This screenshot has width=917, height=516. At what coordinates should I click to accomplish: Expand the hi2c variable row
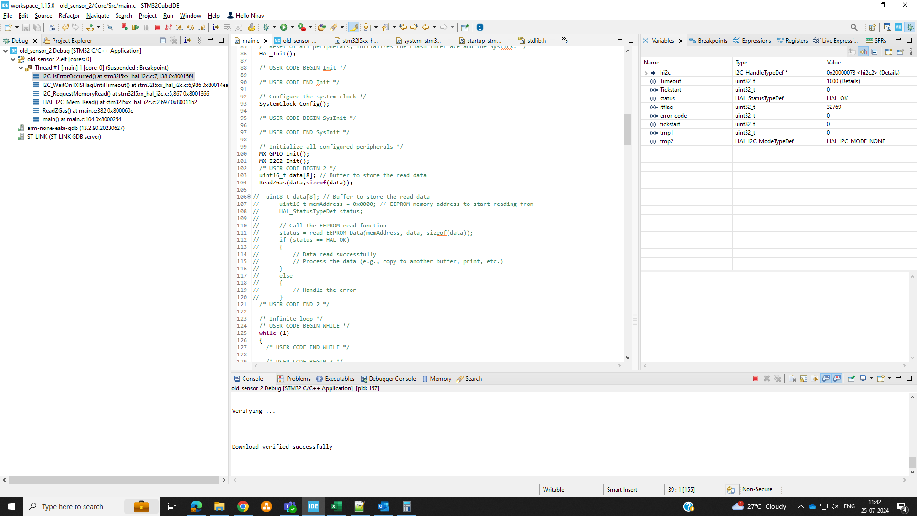(646, 73)
